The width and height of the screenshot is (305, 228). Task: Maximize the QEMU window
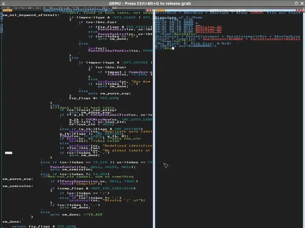(296, 3)
